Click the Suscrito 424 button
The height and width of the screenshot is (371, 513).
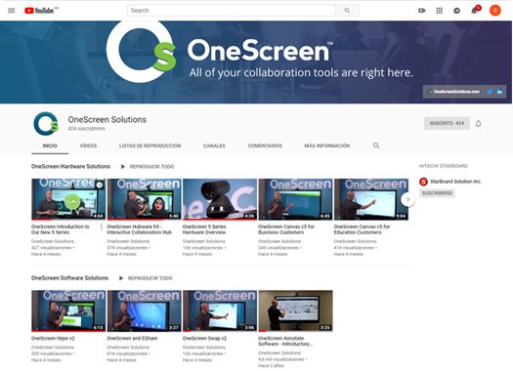point(447,123)
